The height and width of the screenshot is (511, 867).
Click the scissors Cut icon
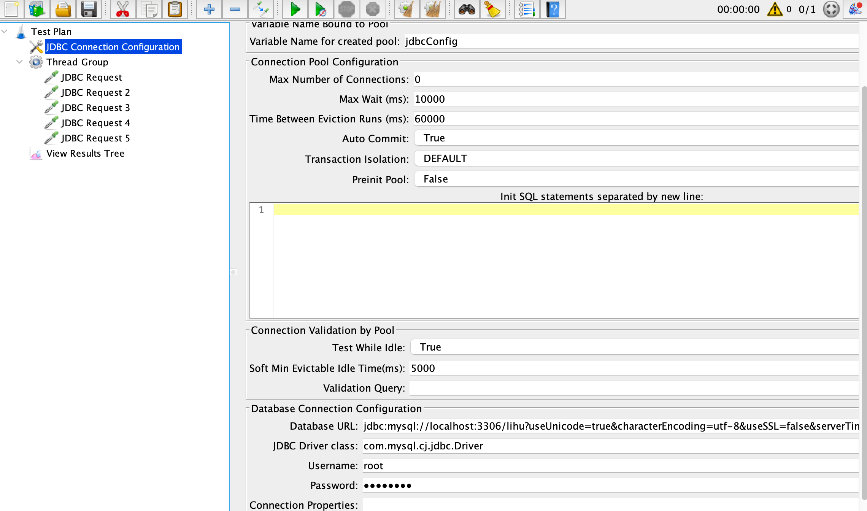coord(122,9)
